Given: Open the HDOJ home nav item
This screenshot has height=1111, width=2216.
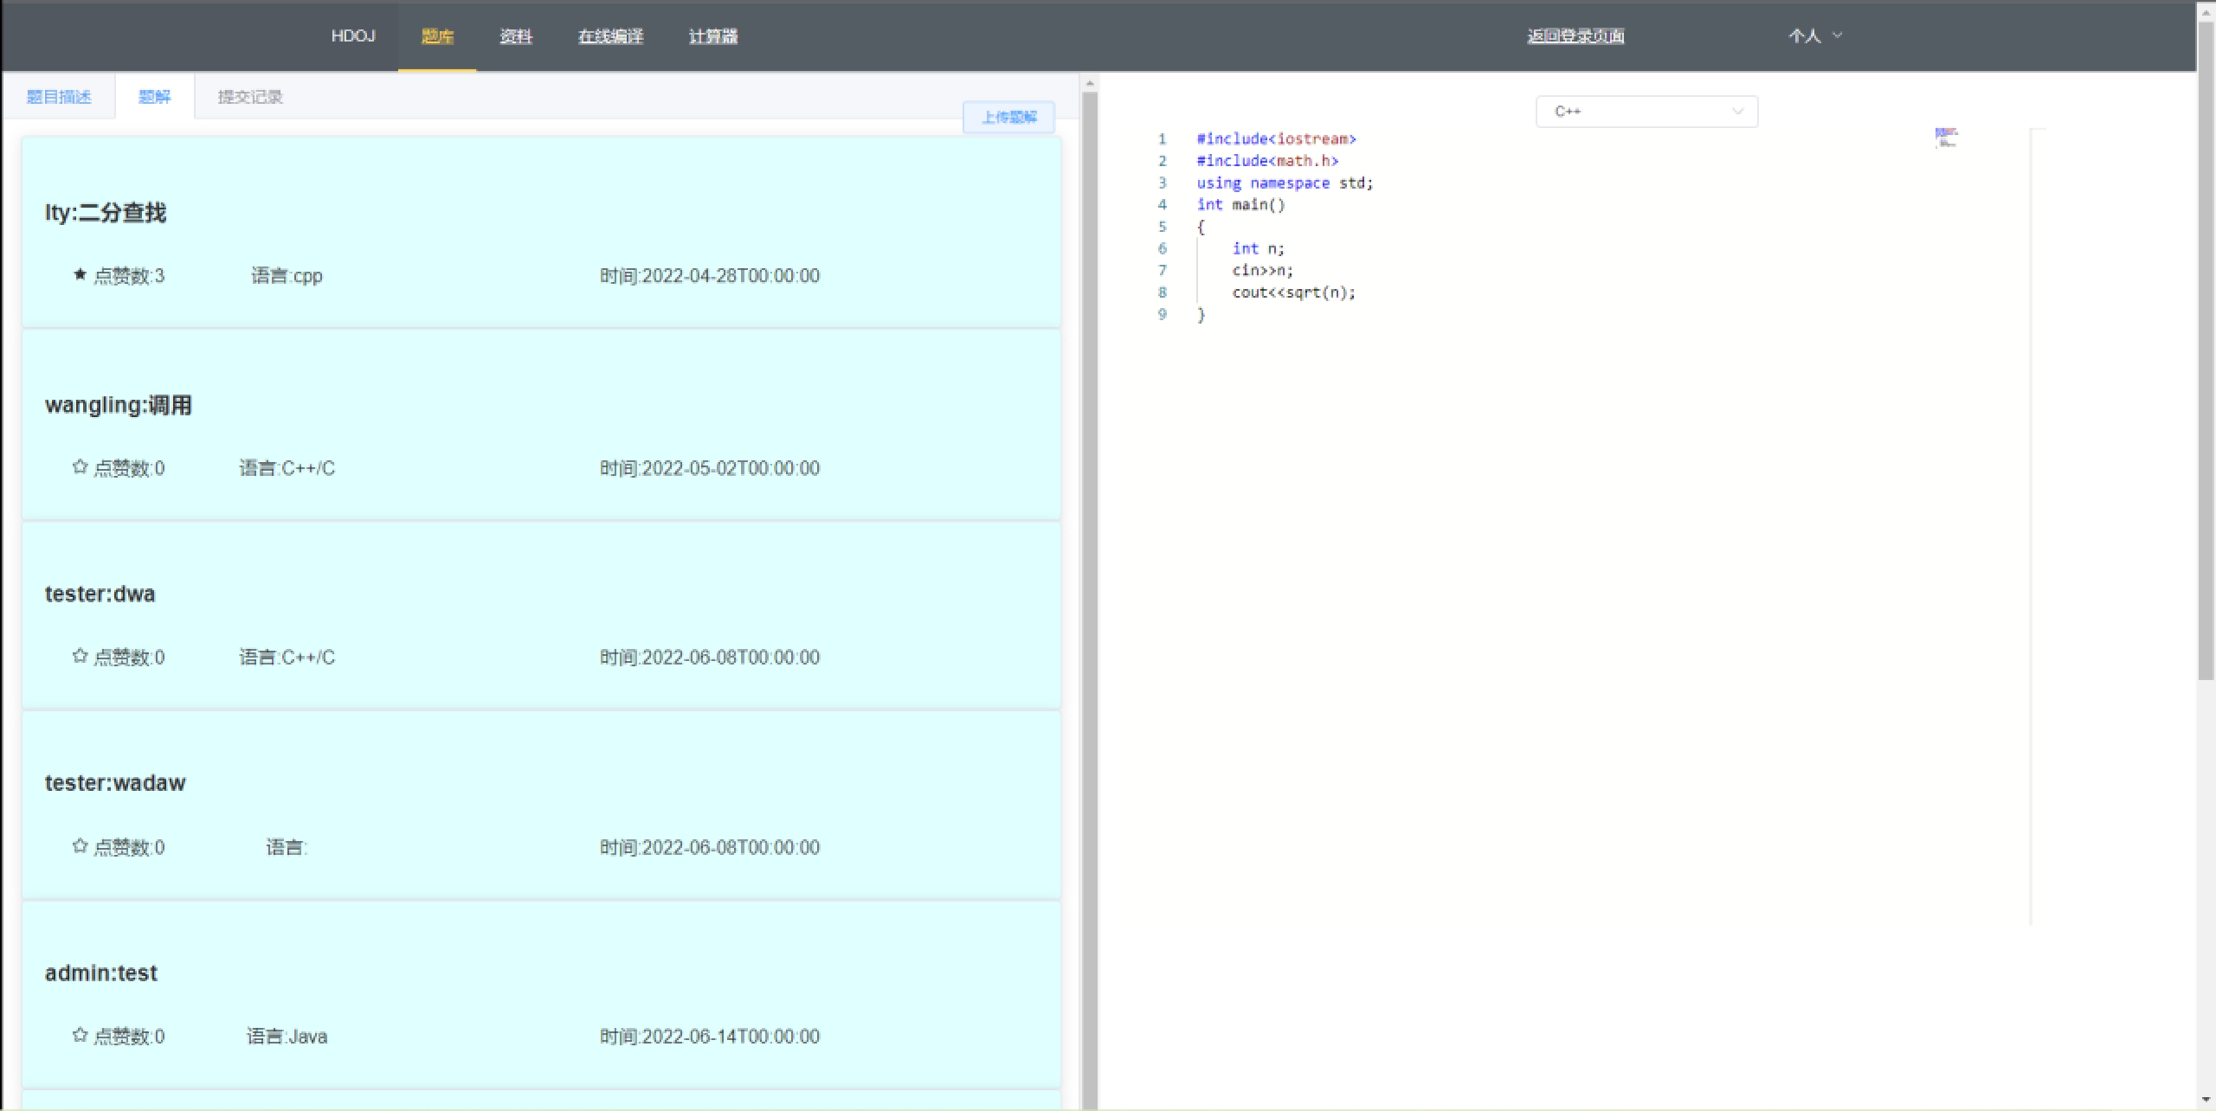Looking at the screenshot, I should click(353, 36).
